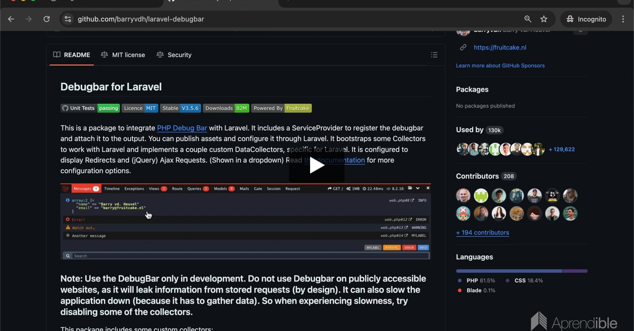Open the Chrome three-dot menu

coord(622,19)
